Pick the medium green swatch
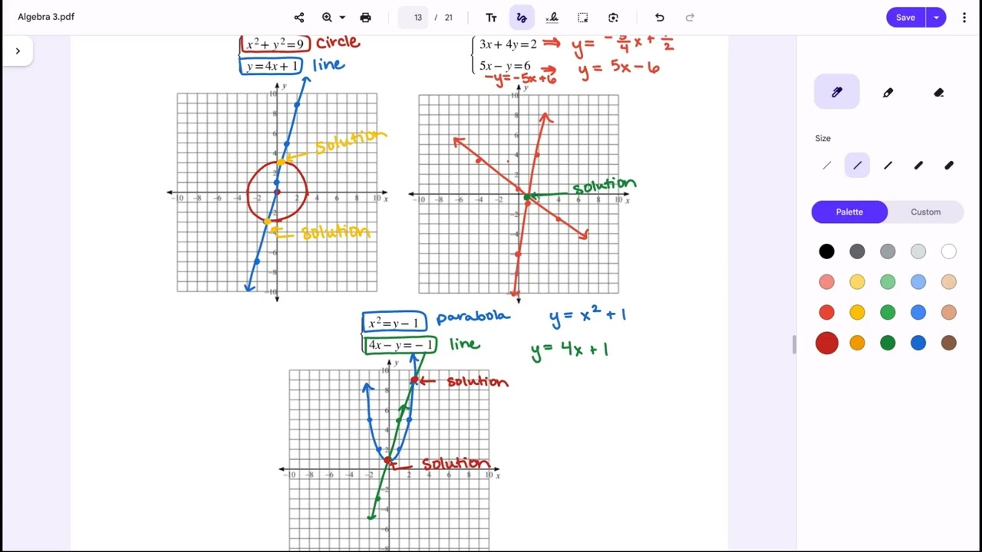The width and height of the screenshot is (982, 552). pos(888,313)
